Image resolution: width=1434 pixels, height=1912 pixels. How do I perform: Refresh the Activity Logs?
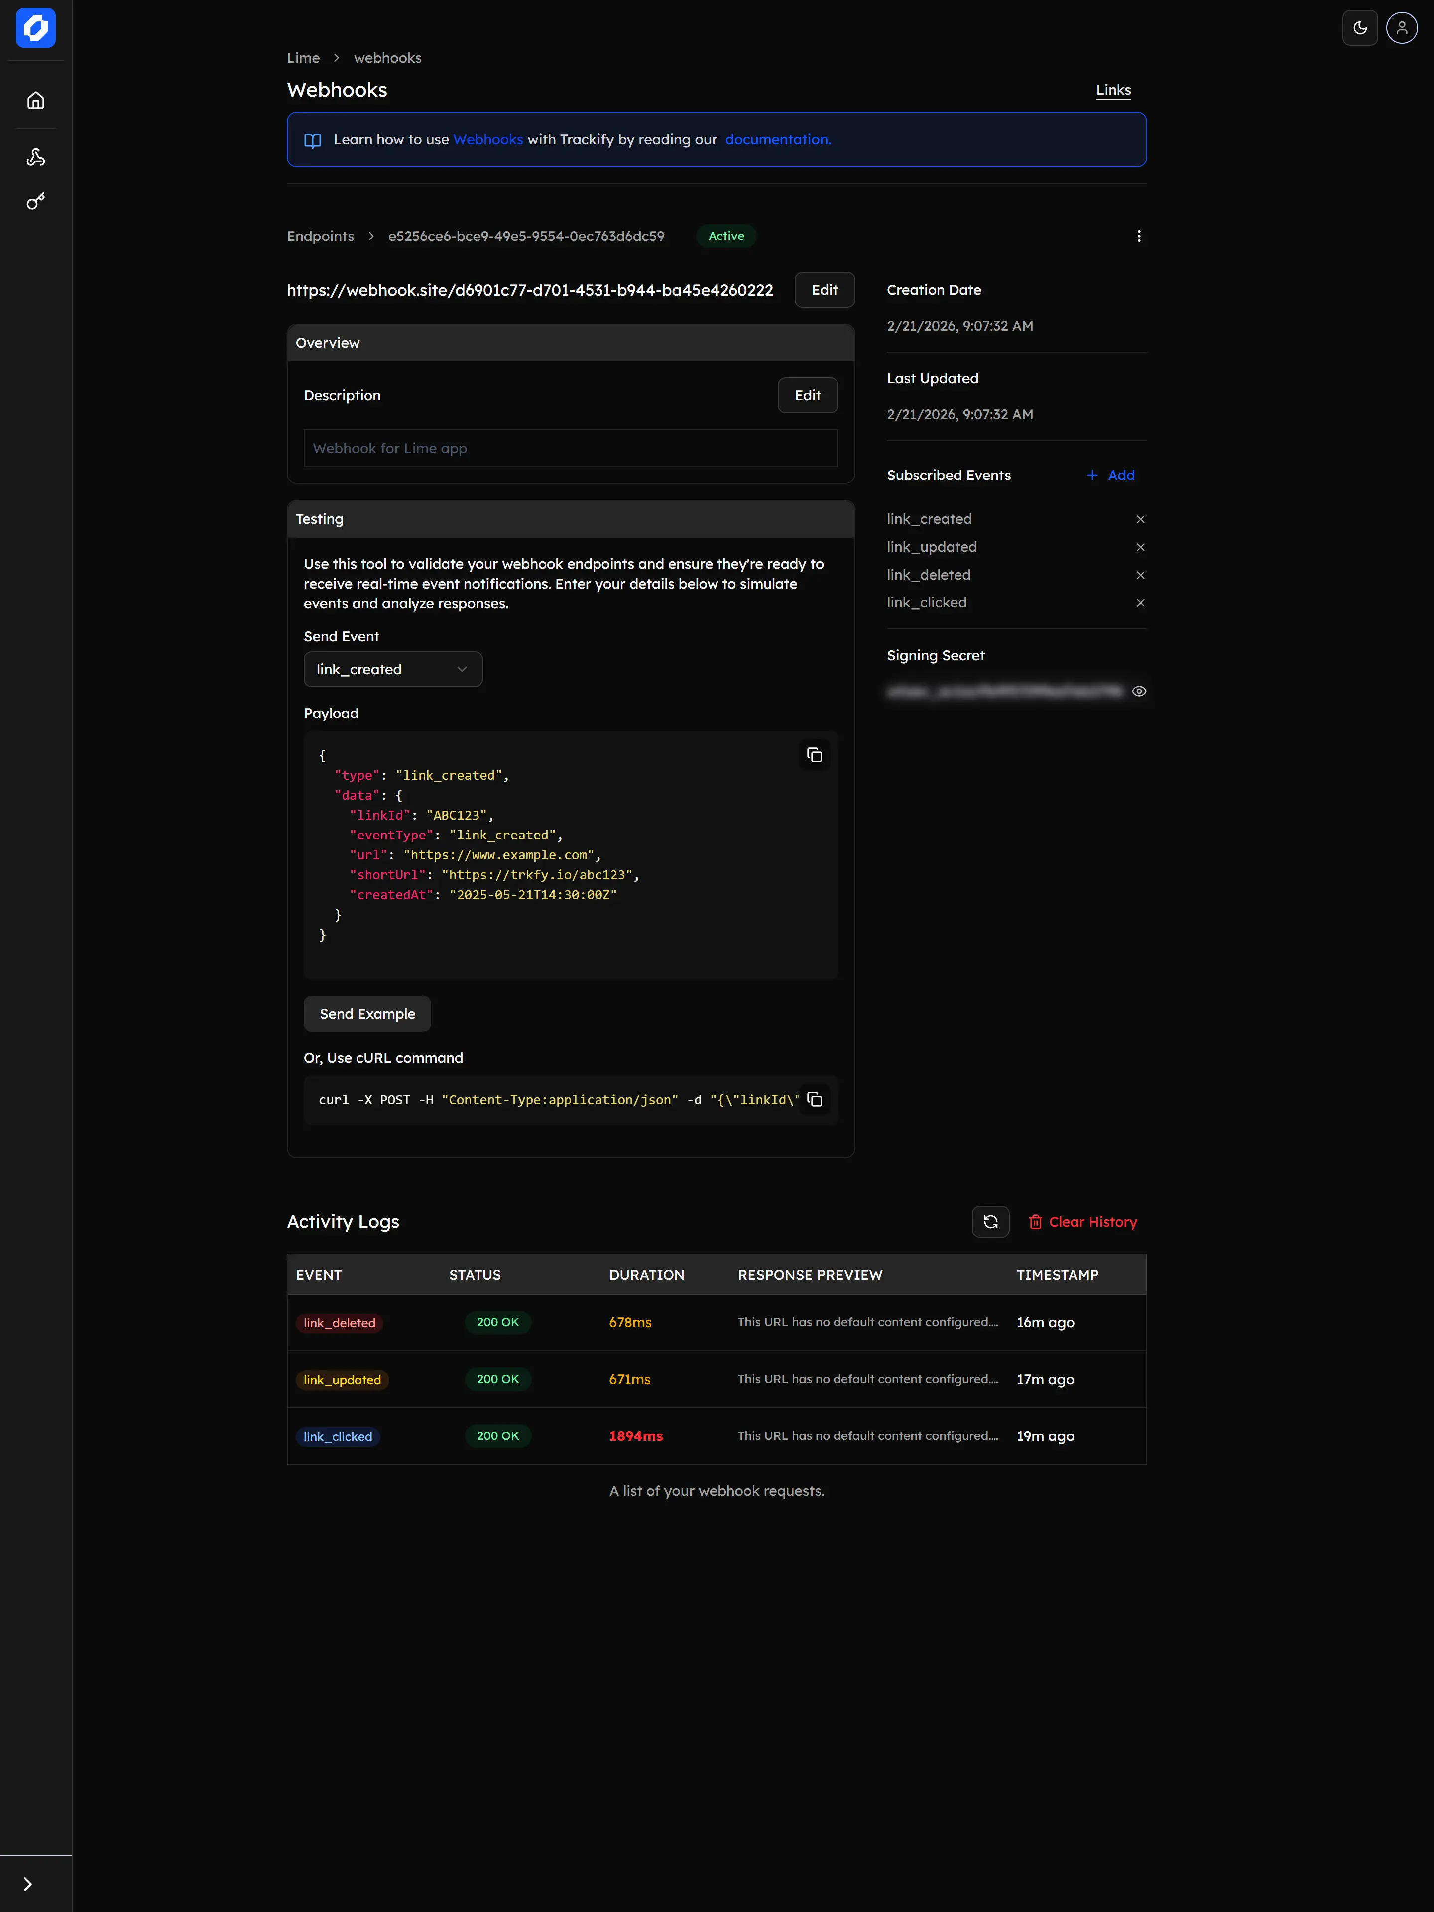990,1221
